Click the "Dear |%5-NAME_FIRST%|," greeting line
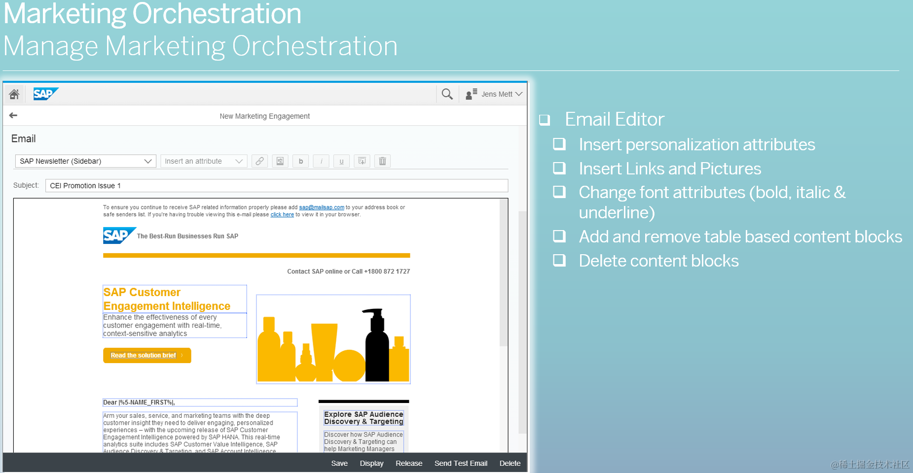The height and width of the screenshot is (473, 913). (x=200, y=403)
